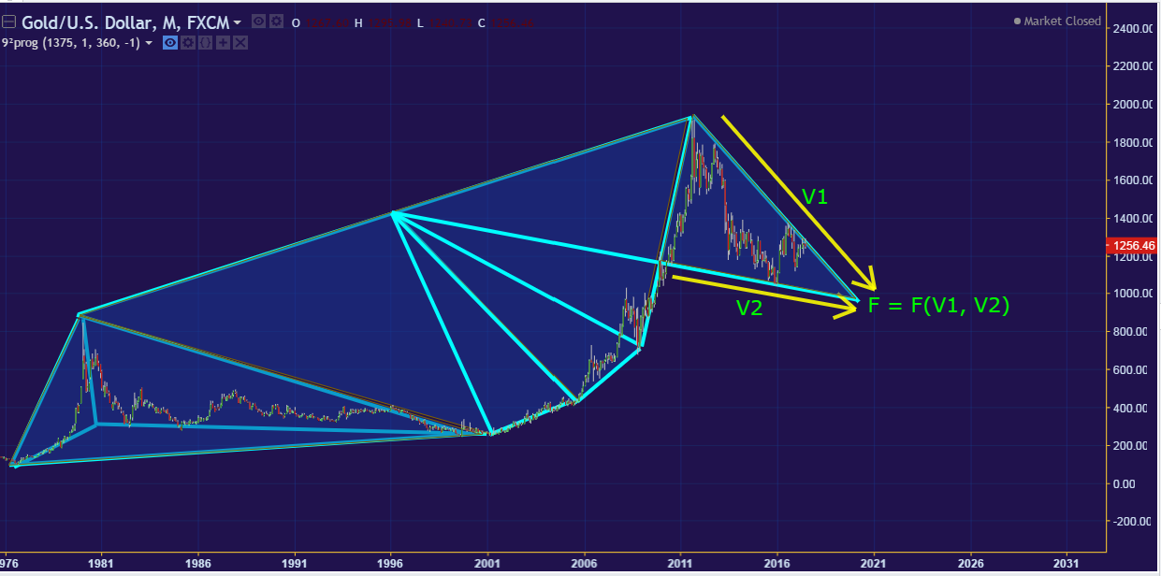Toggle visibility eye for Gold/U.S. Dollar series
1161x576 pixels.
pos(258,22)
